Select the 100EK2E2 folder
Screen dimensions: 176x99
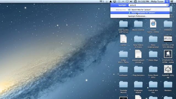coord(168,24)
